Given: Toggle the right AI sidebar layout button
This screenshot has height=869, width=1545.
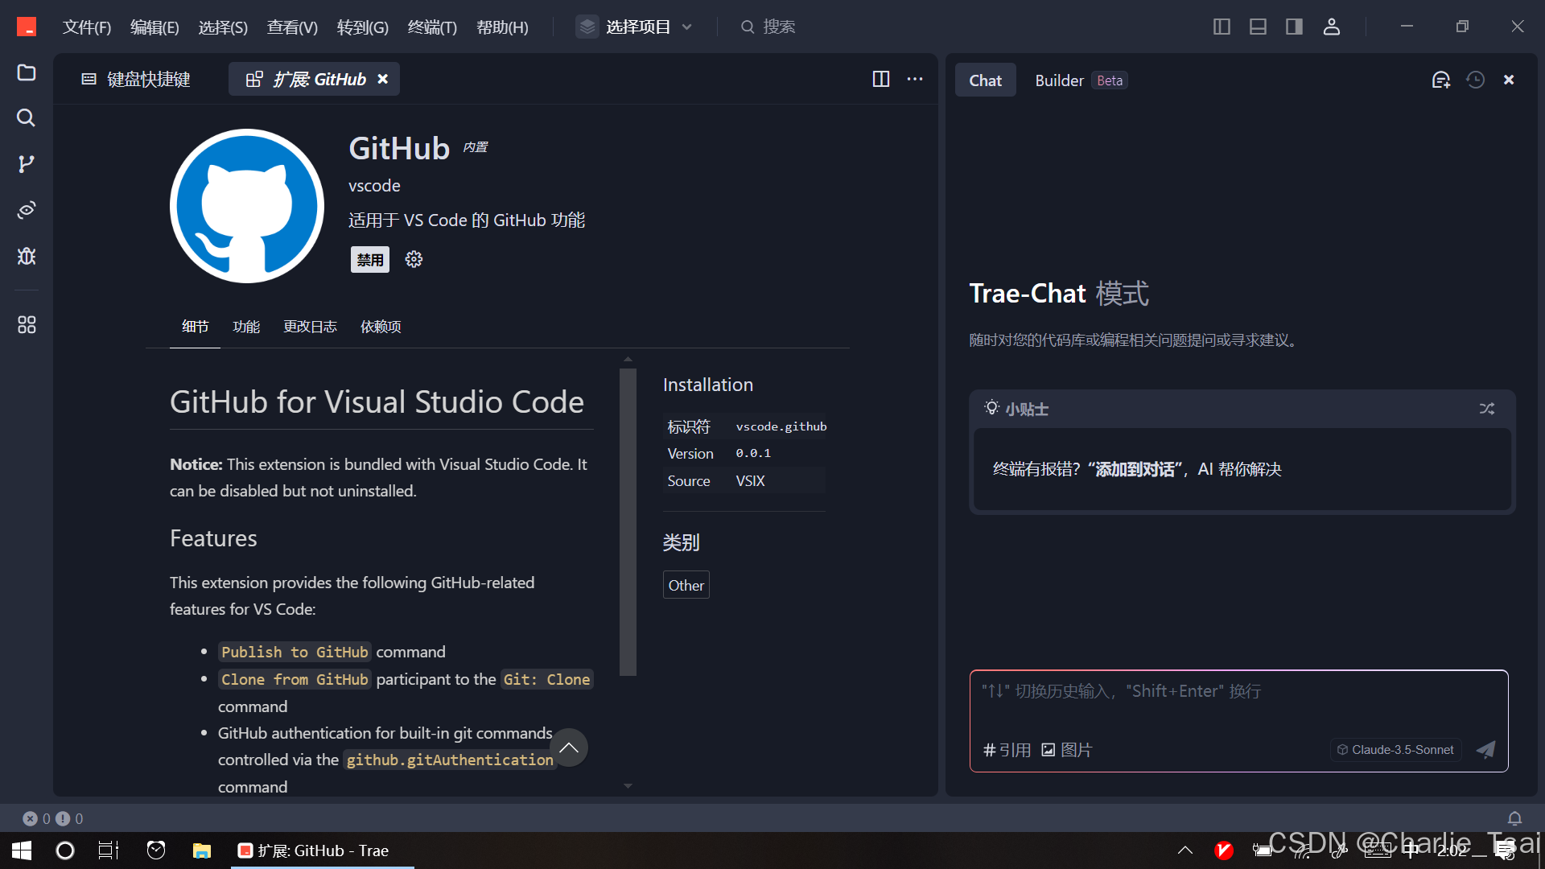Looking at the screenshot, I should (1294, 27).
